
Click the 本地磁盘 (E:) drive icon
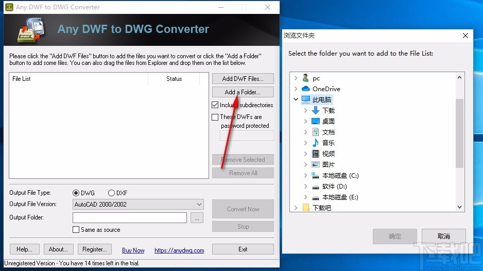pos(316,197)
